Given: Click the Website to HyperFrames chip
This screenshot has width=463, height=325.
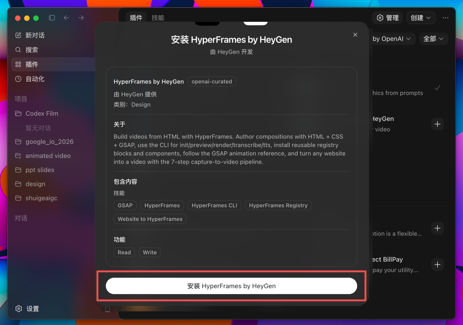Looking at the screenshot, I should pos(150,219).
